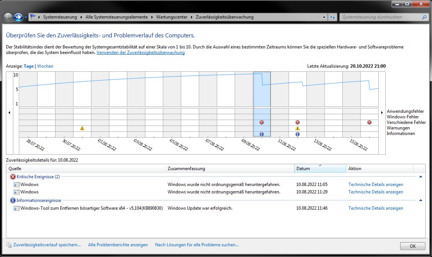Image resolution: width=432 pixels, height=257 pixels.
Task: Open Technische Details anzeigen for the 11:46 event
Action: [x=375, y=208]
